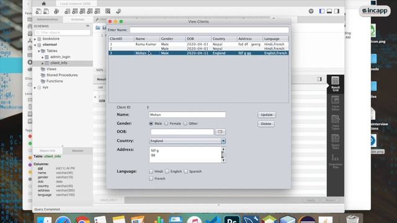The height and width of the screenshot is (223, 397).
Task: Open folder icon in query editor toolbar
Action: [98, 28]
